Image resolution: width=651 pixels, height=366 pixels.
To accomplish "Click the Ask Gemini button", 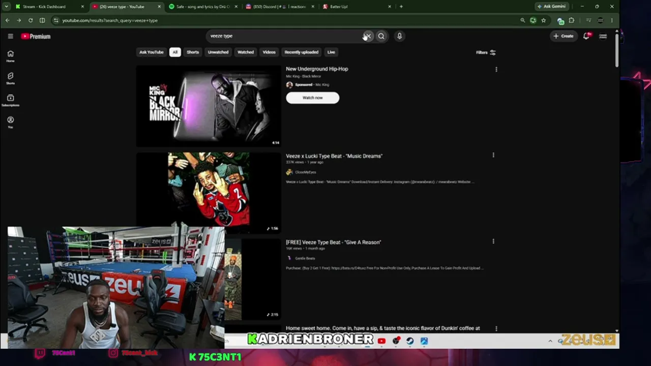I will 552,7.
